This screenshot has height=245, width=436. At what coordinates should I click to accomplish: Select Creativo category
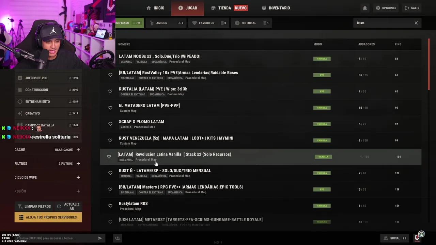[x=48, y=113]
